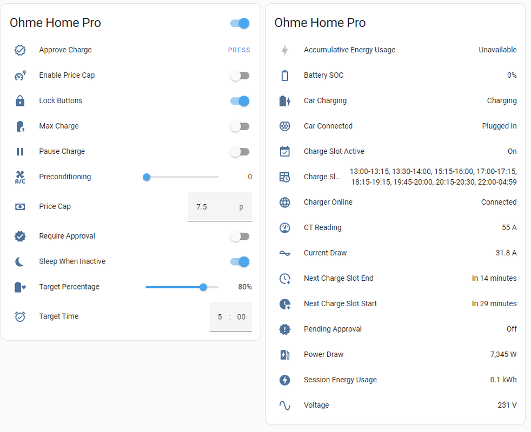Click the Current Draw 31.8 A value
Screen dimensions: 531x432
click(506, 253)
